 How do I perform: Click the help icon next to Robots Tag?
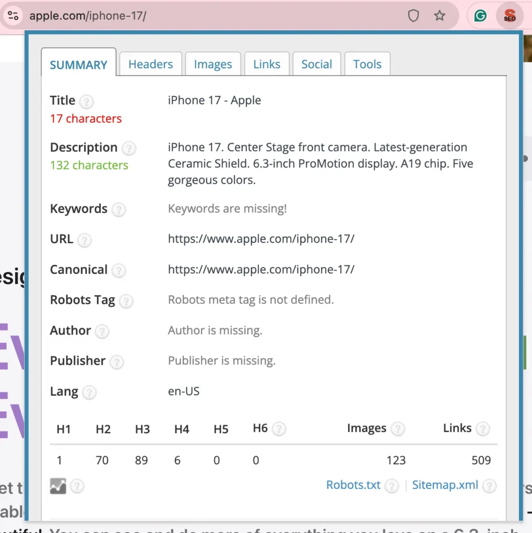coord(126,301)
